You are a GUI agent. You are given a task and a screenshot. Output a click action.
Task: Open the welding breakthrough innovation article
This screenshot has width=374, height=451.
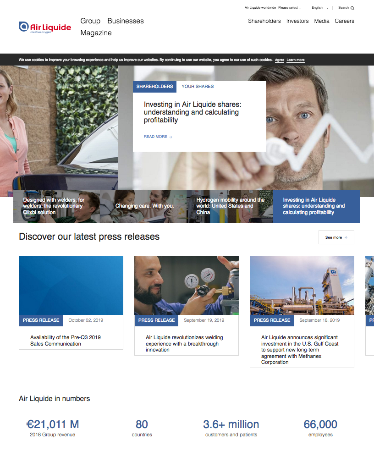coord(184,343)
